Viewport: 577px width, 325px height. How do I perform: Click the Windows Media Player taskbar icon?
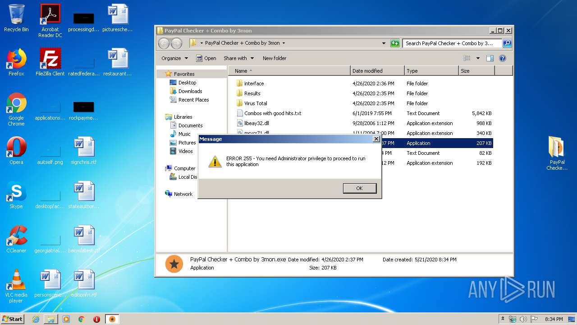pos(66,319)
